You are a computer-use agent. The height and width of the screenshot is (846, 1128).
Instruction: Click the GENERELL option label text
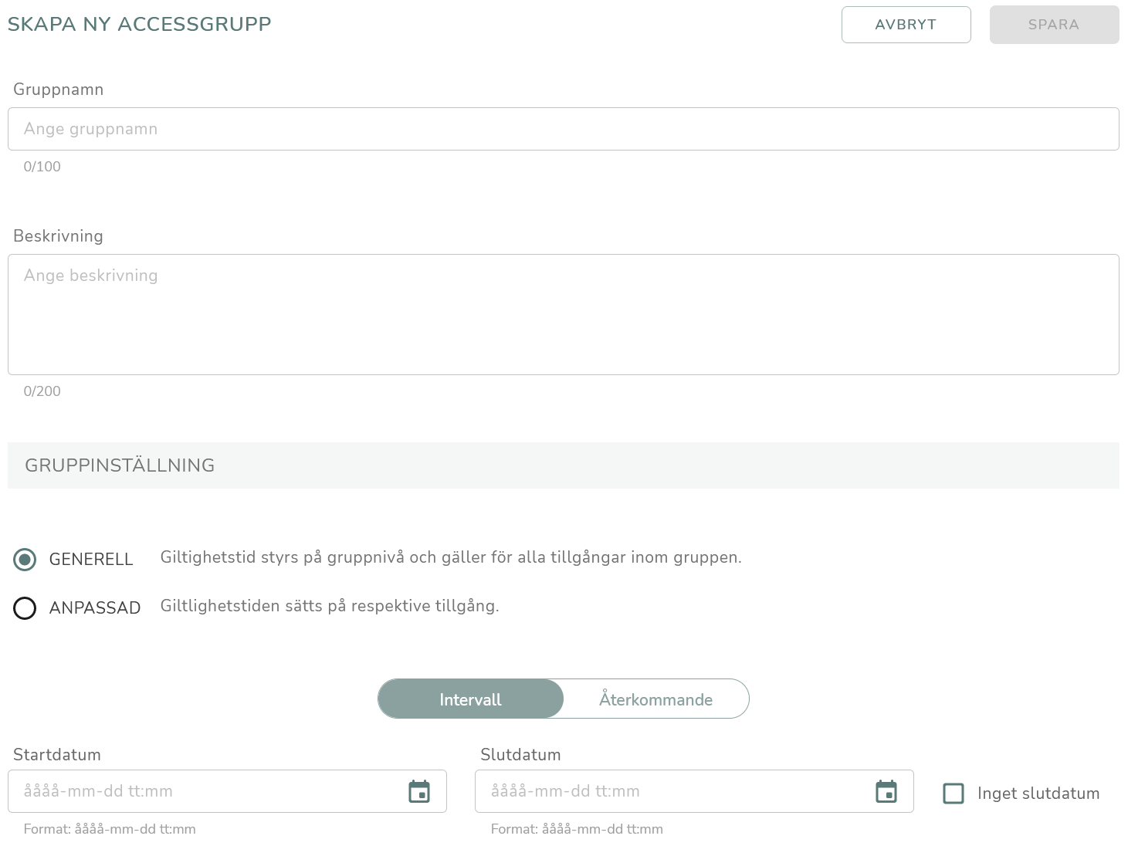(x=91, y=560)
